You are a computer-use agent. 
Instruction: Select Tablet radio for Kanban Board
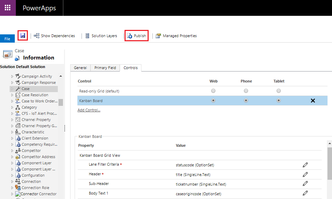pos(279,100)
